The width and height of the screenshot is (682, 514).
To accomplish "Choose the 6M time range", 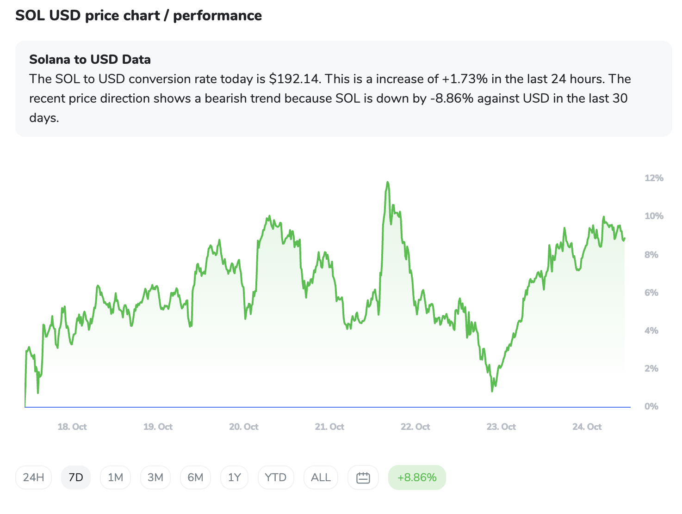I will pos(195,477).
